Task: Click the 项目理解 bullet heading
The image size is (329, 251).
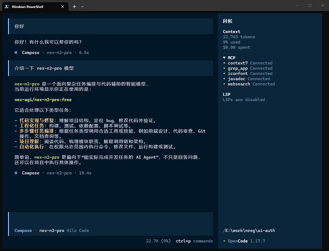Action: 29,142
